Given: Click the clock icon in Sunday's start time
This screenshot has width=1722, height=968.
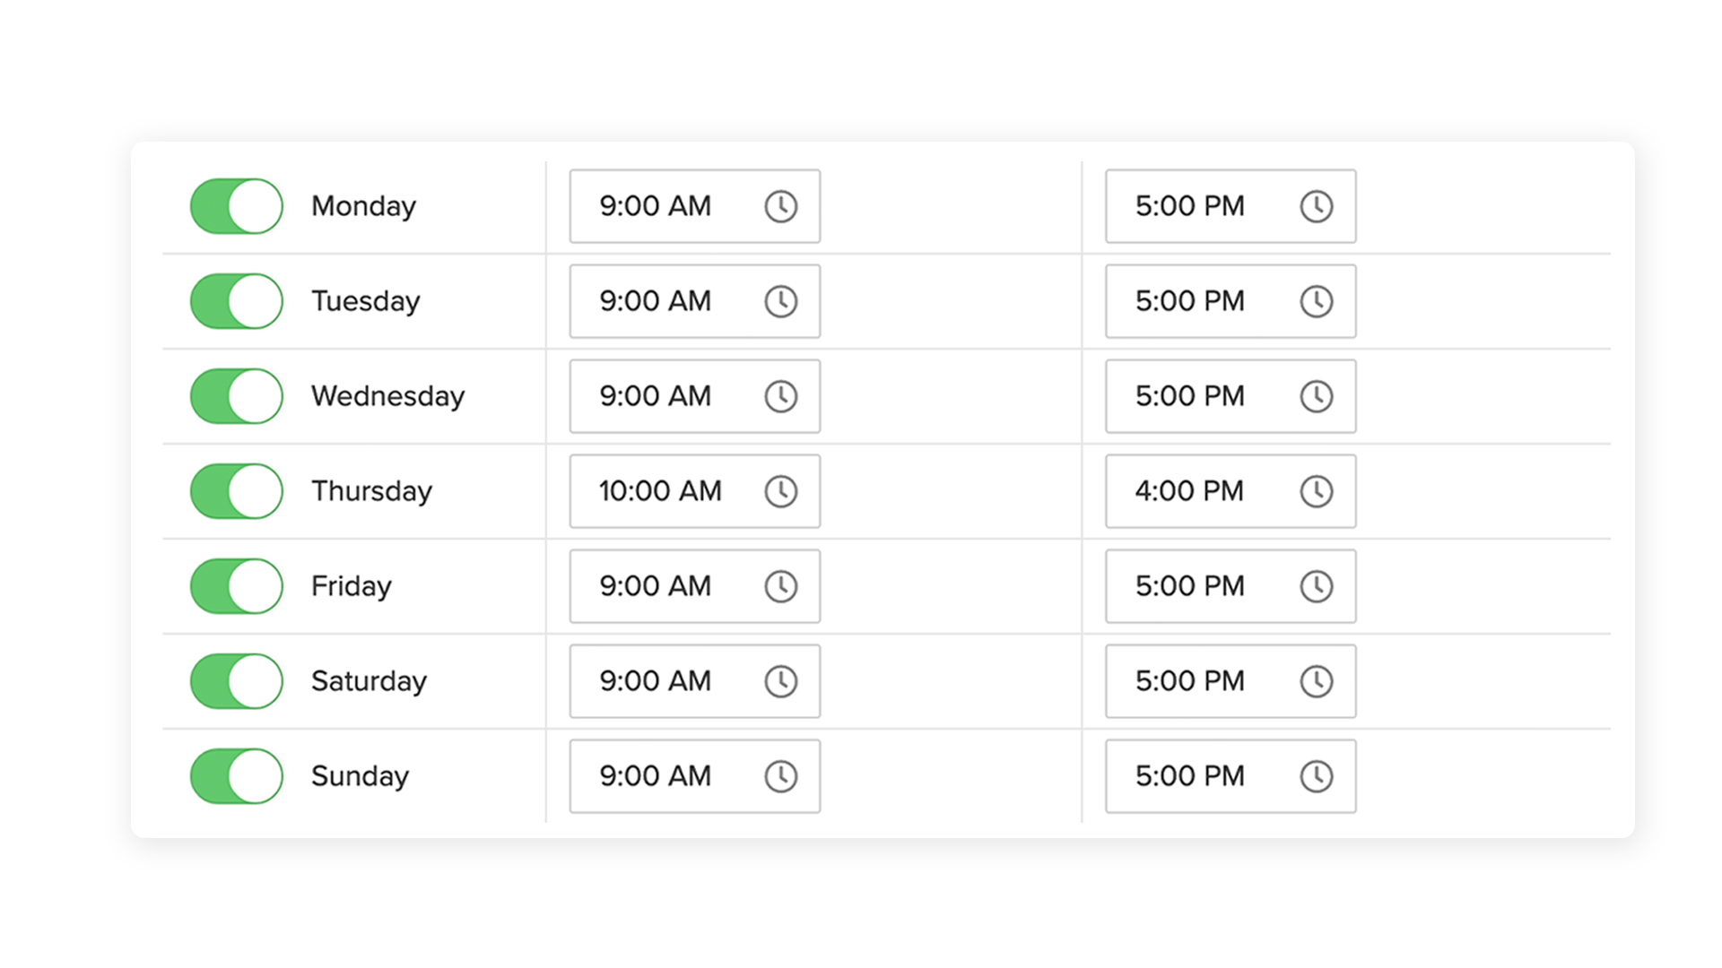Looking at the screenshot, I should click(x=780, y=776).
